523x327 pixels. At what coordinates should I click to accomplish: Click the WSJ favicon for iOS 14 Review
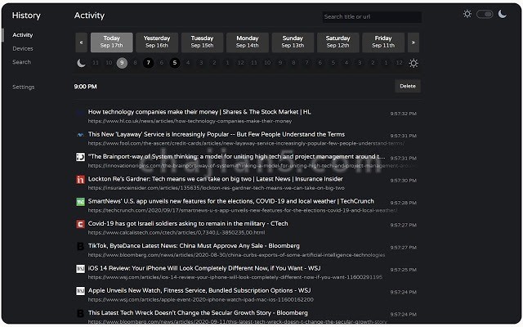click(80, 269)
